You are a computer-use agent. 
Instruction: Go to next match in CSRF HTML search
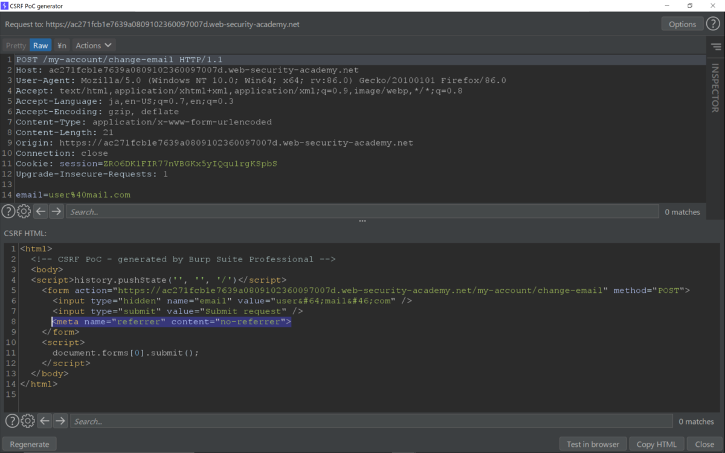click(60, 421)
